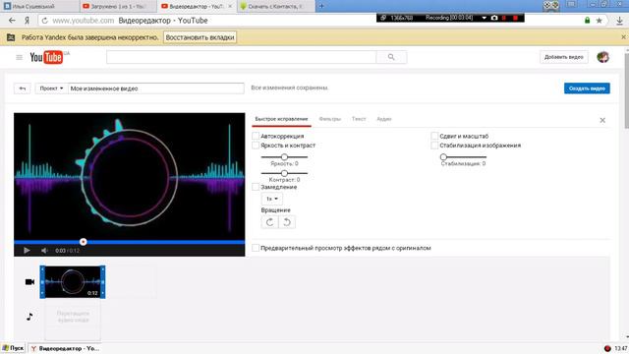Viewport: 629px width, 354px height.
Task: Stop the screen recording with red square
Action: pos(515,18)
